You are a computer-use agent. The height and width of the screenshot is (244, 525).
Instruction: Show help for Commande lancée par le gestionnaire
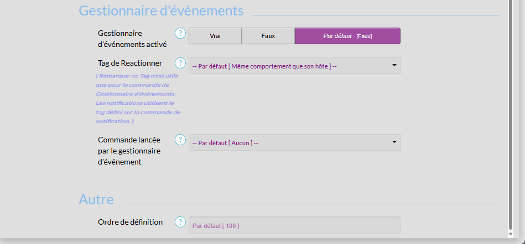180,140
